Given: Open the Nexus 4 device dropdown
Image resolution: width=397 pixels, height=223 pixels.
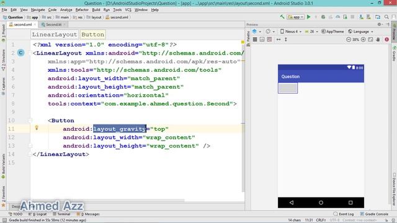Looking at the screenshot, I should tap(291, 32).
